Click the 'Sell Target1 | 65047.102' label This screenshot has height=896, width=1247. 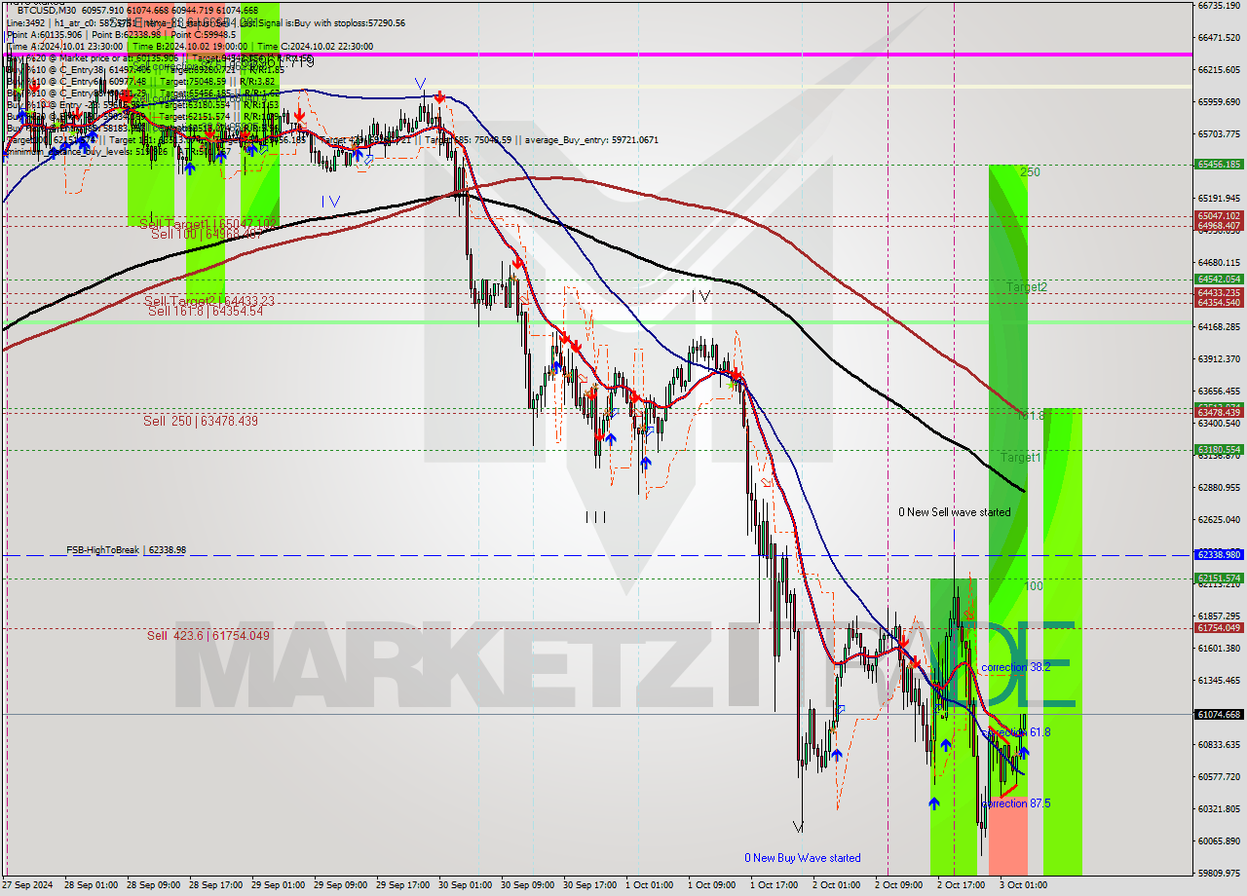click(x=208, y=223)
